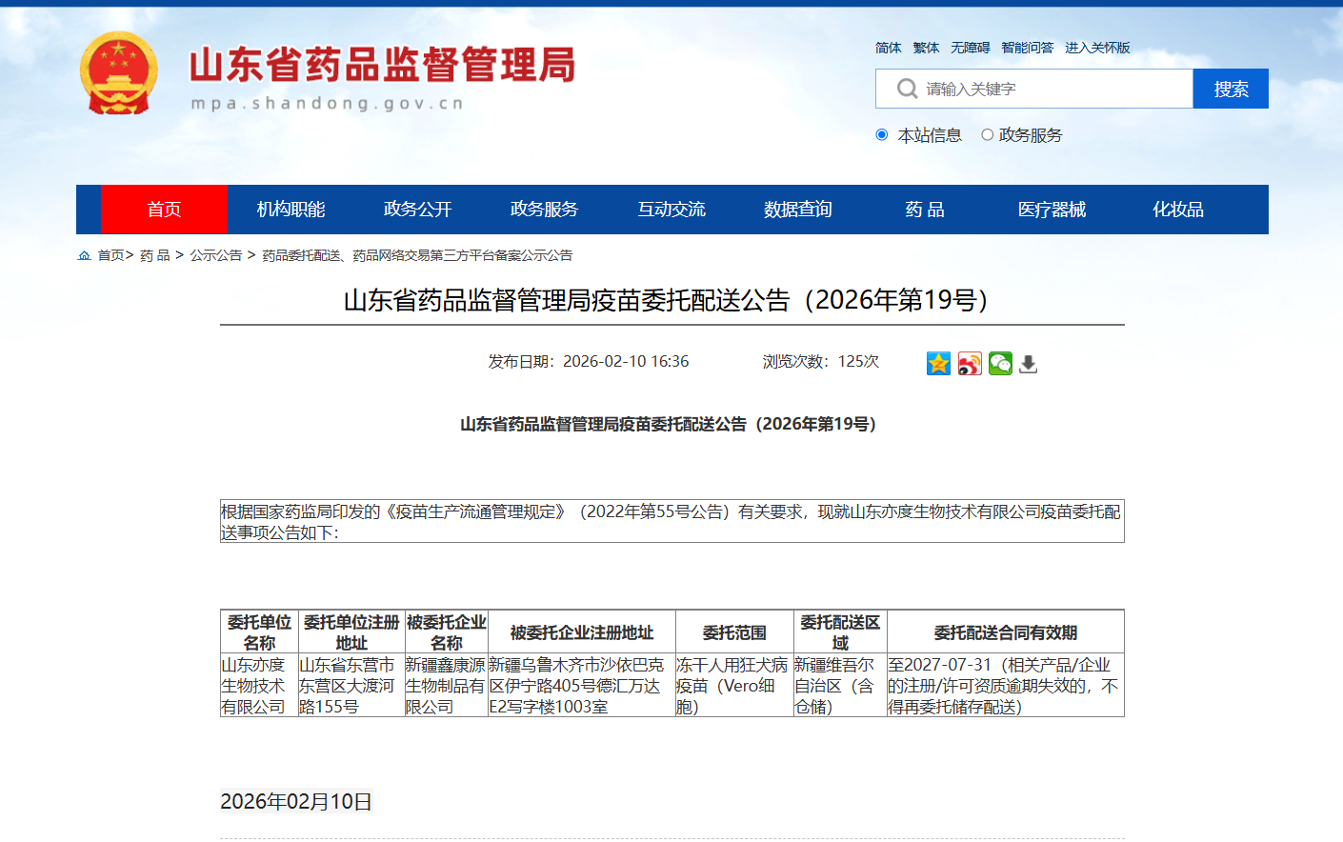The image size is (1343, 842).
Task: Share the page through the WeChat icon
Action: click(1000, 363)
